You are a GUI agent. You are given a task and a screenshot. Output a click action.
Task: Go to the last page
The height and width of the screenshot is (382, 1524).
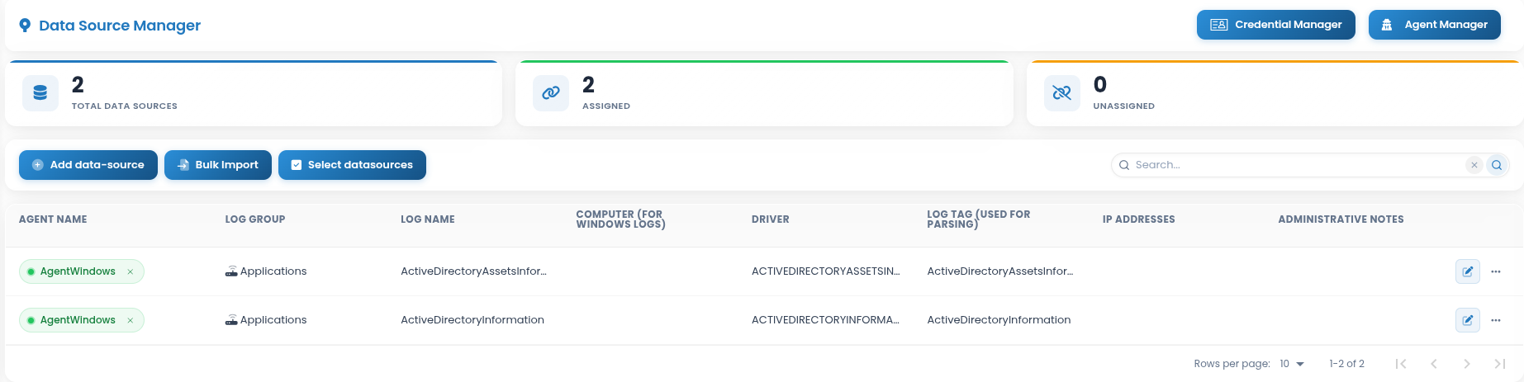pyautogui.click(x=1499, y=364)
